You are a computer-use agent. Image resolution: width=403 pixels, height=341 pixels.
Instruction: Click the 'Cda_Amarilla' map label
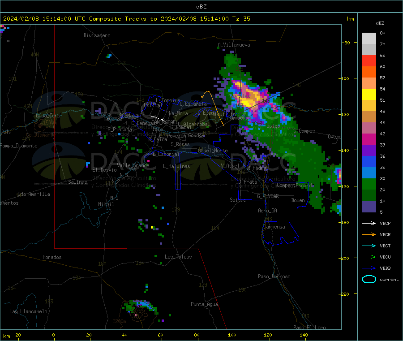coord(34,194)
